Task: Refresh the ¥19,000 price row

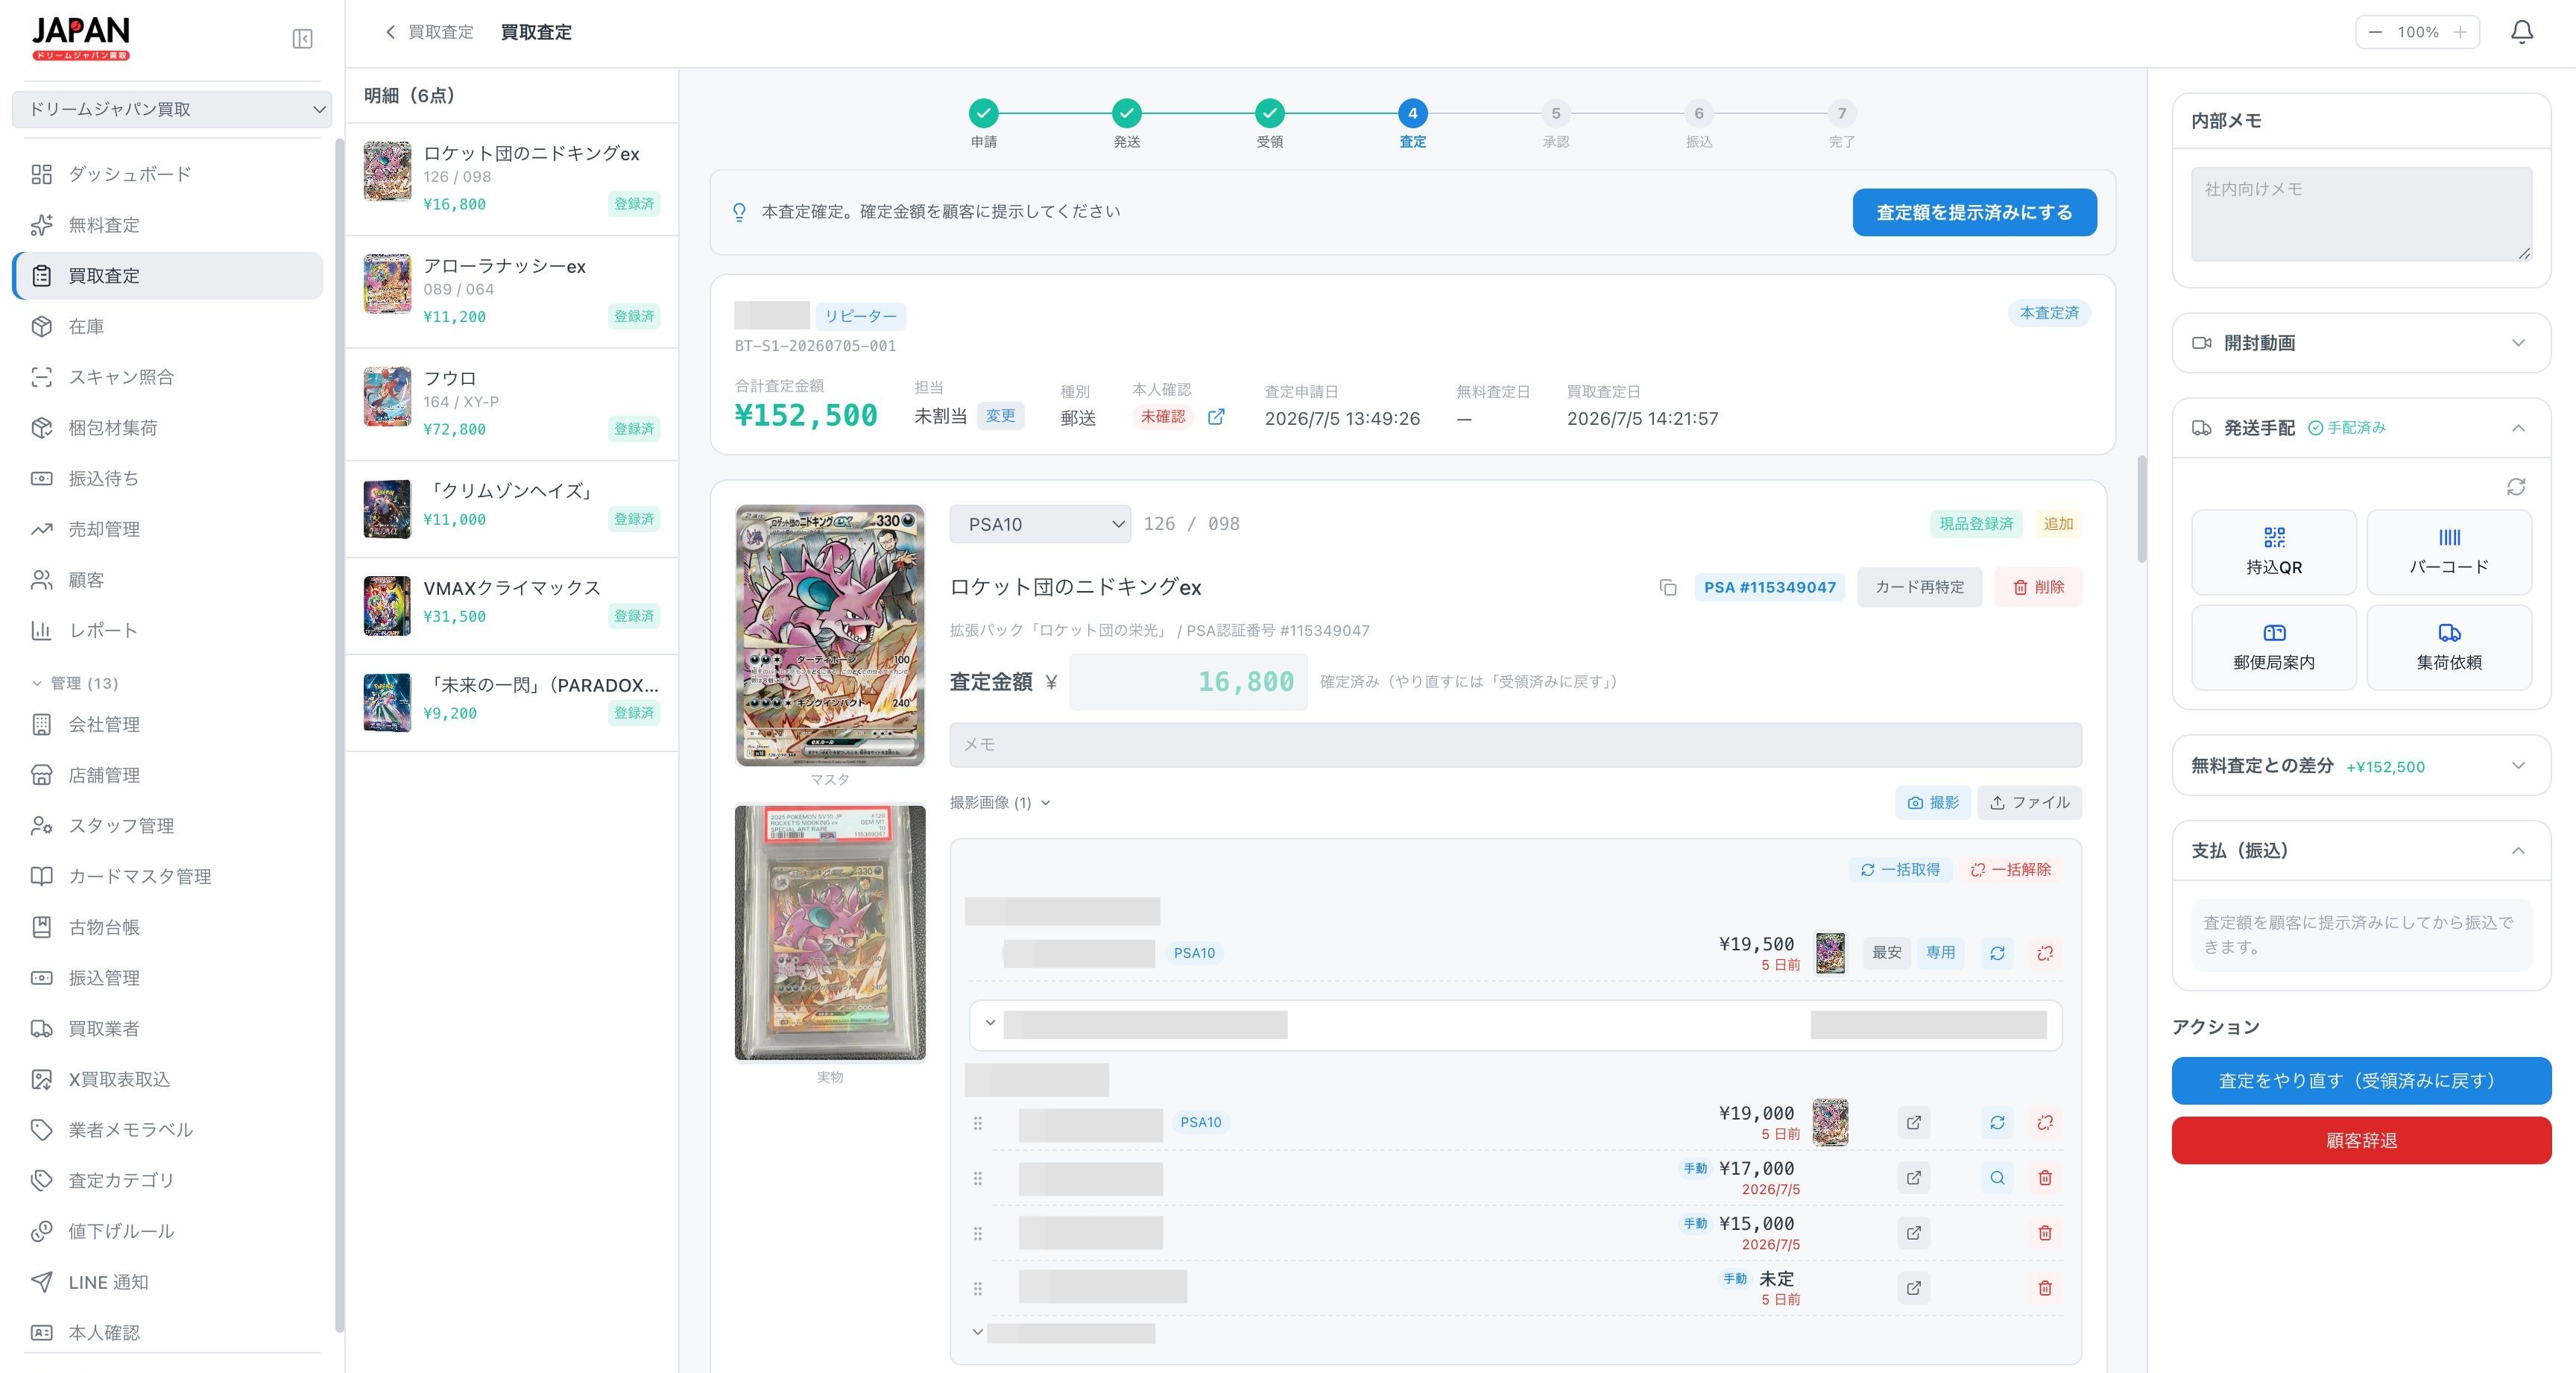Action: point(1997,1122)
